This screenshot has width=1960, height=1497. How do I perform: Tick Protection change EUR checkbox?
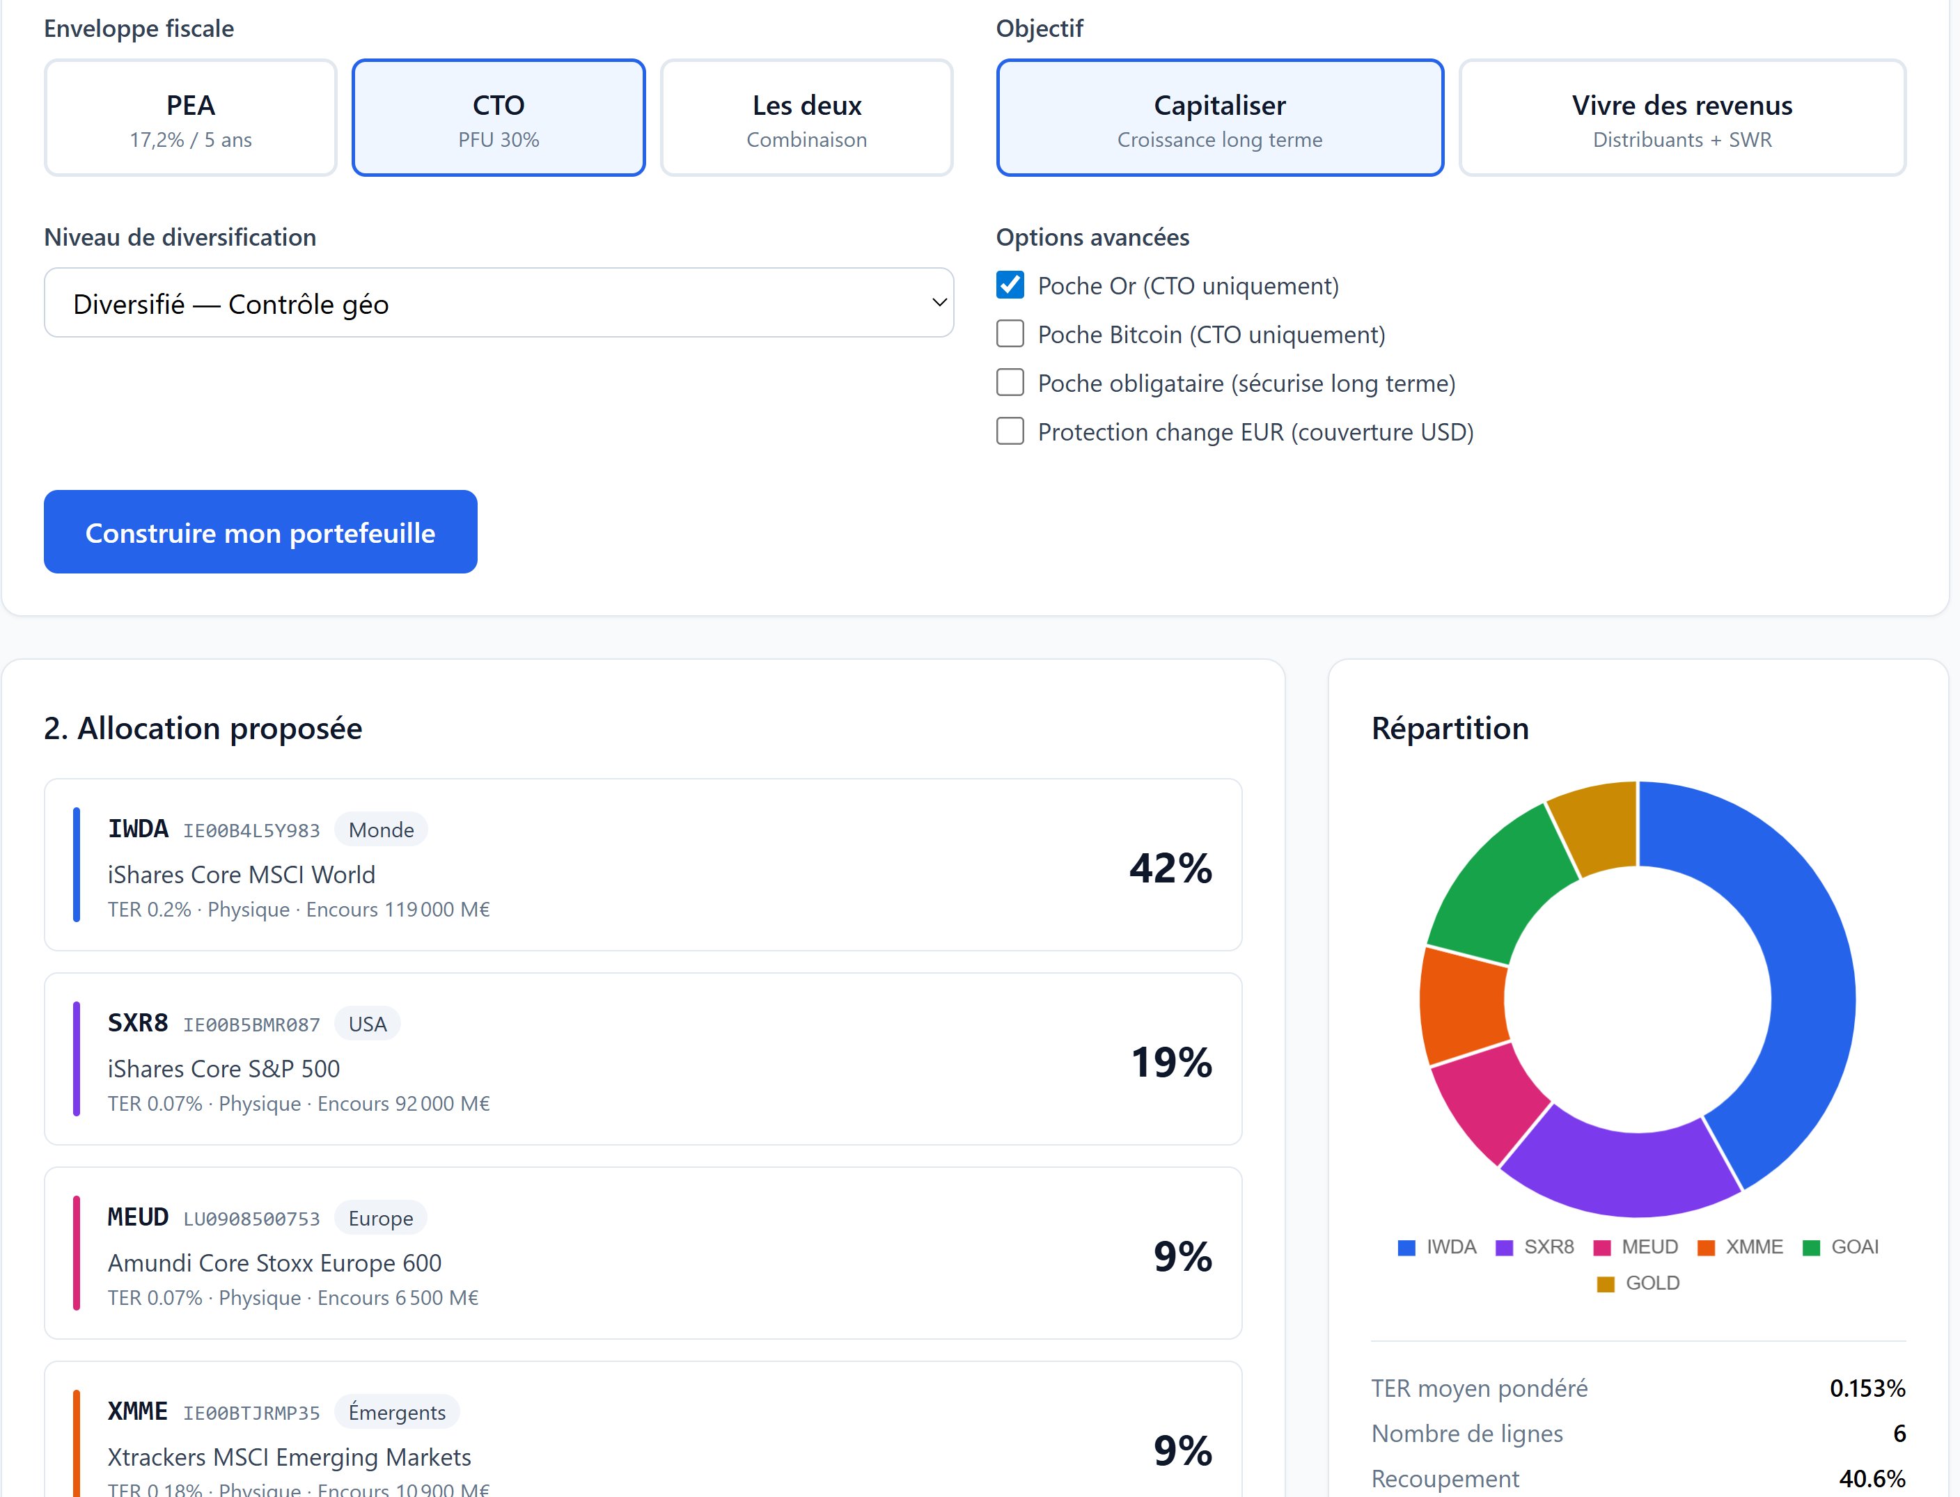point(1010,431)
